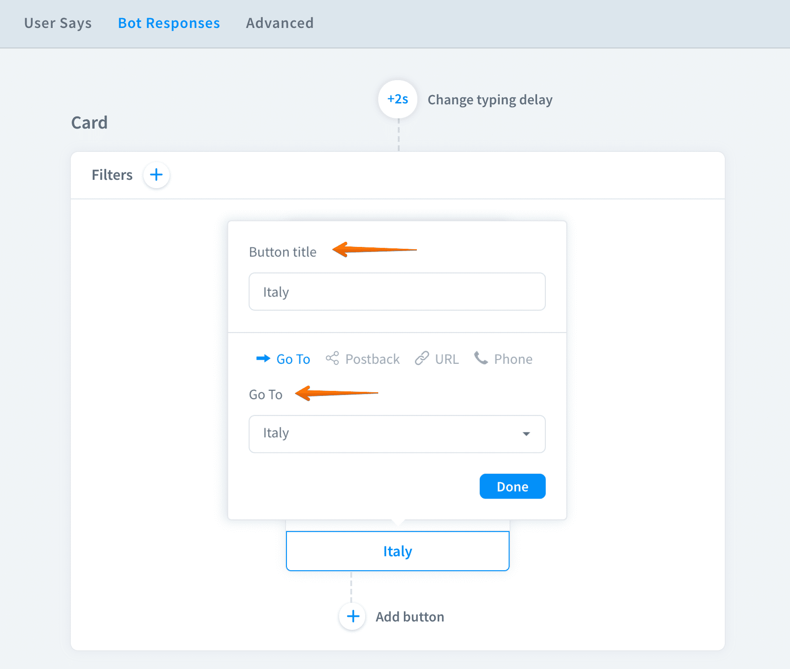Select the Bot Responses tab

coord(169,23)
